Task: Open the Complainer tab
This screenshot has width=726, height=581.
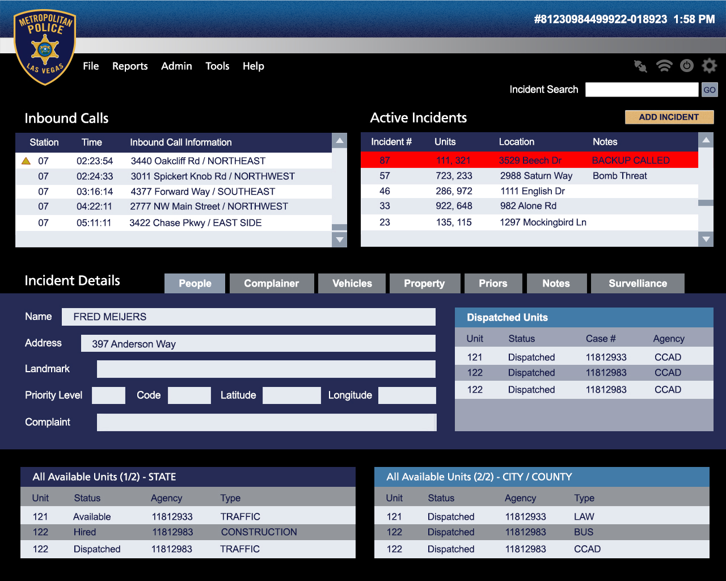Action: [x=271, y=284]
